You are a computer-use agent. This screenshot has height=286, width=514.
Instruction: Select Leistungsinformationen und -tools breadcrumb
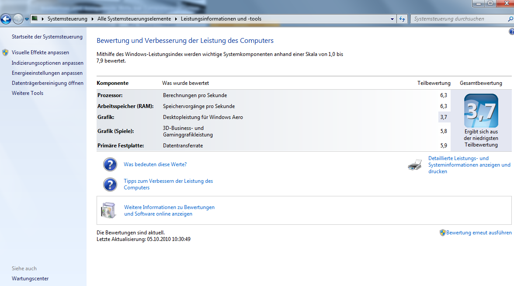tap(221, 19)
